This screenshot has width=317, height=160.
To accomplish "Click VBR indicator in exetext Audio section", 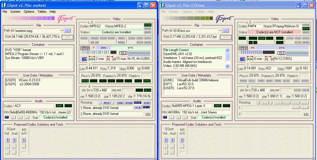I will pyautogui.click(x=68, y=106).
